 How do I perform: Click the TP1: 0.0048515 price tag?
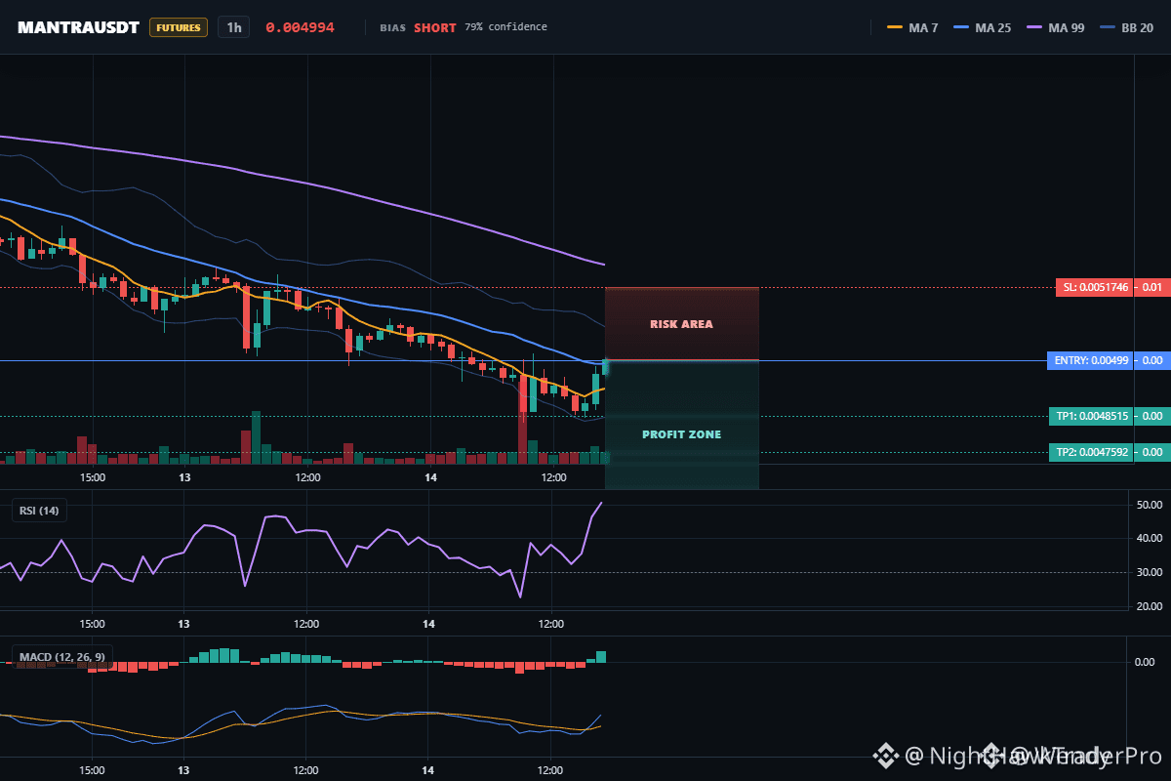tap(1091, 416)
